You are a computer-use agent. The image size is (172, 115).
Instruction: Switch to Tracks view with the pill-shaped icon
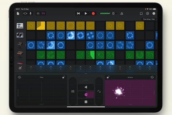(25, 13)
